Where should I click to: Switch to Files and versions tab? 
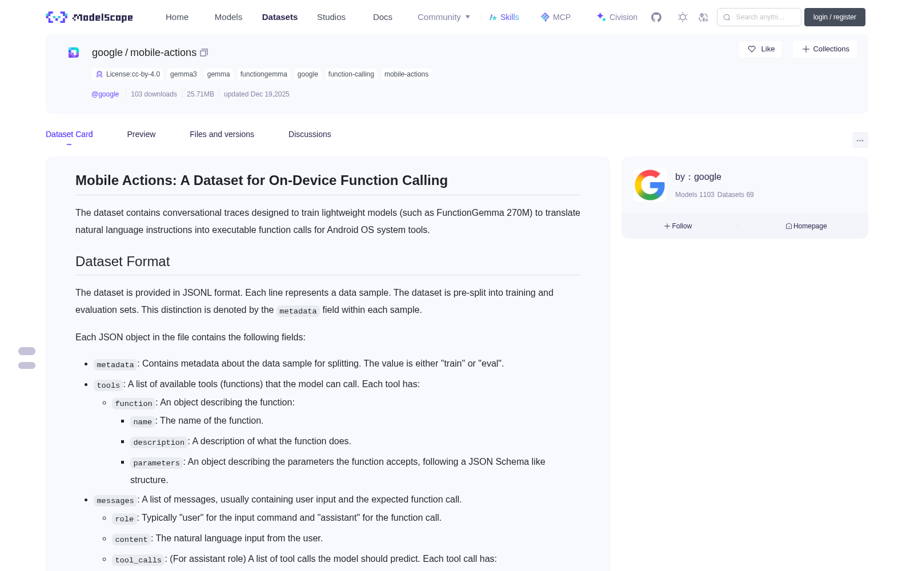(x=222, y=134)
